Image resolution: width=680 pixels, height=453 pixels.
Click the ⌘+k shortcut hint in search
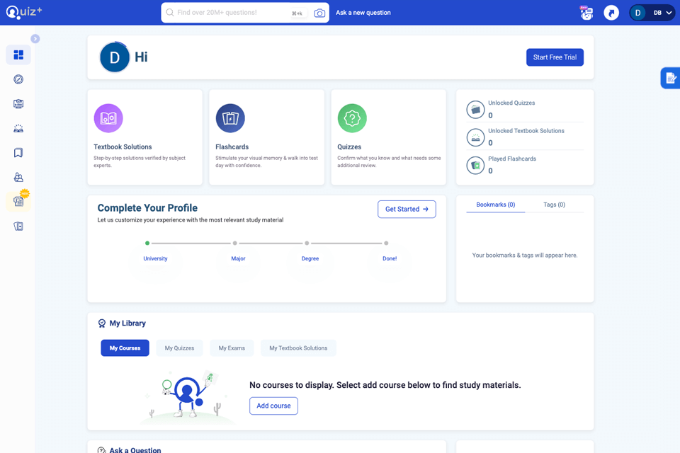297,13
